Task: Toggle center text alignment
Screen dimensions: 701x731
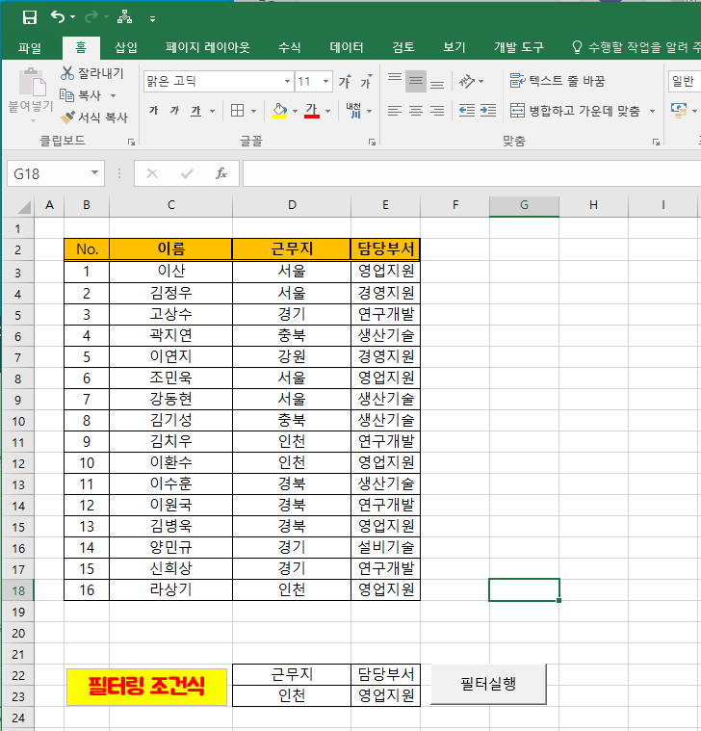Action: click(x=416, y=111)
